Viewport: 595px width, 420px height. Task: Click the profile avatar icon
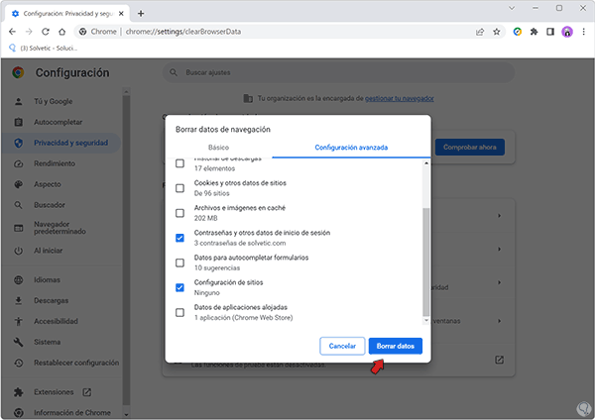(567, 31)
